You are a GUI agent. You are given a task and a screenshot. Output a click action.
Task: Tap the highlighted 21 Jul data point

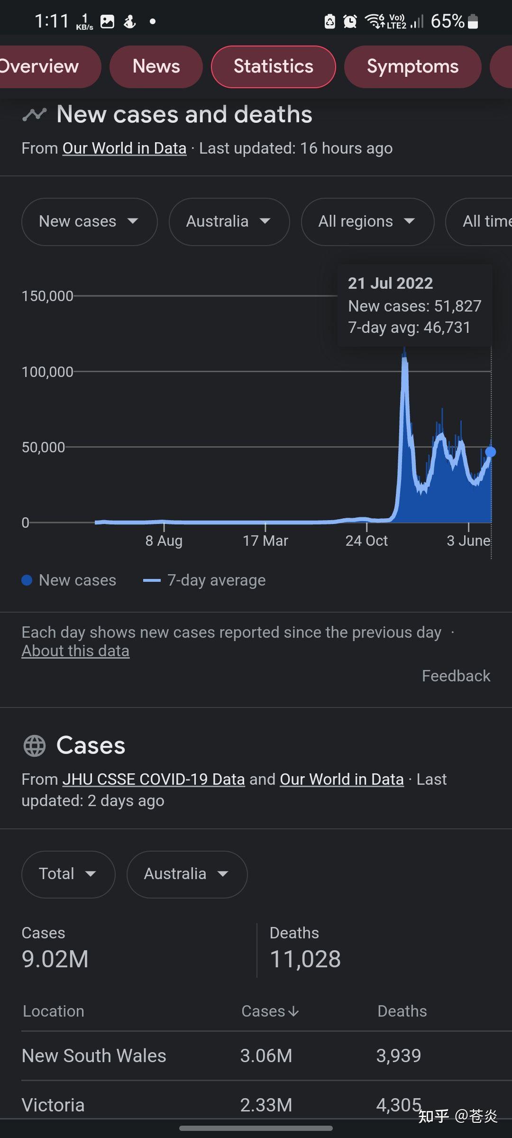[x=491, y=452]
